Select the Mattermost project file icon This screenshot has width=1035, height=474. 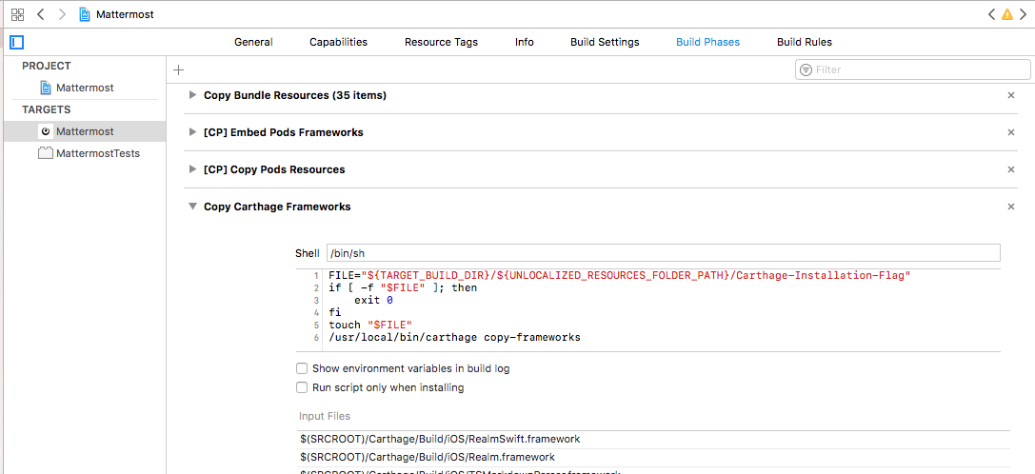46,88
